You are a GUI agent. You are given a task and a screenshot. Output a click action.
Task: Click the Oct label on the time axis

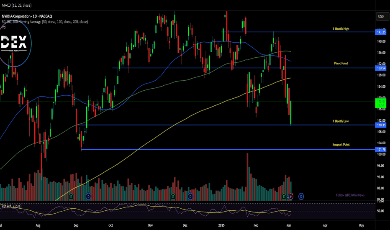(111, 225)
